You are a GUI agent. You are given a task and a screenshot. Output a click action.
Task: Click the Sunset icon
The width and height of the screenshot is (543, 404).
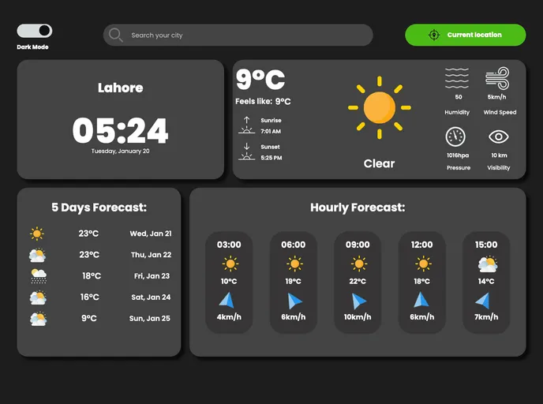point(247,151)
